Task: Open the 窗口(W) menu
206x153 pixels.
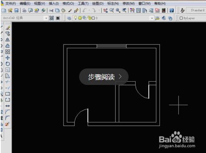Action: pyautogui.click(x=145, y=3)
